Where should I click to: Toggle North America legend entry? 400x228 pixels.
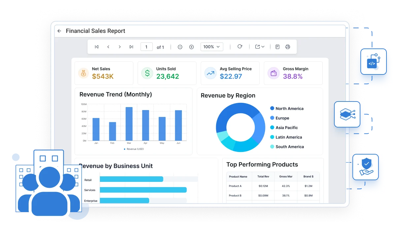(287, 108)
